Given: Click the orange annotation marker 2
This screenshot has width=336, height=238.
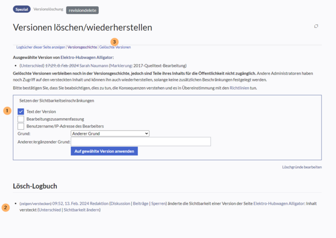Looking at the screenshot, I should (6, 208).
